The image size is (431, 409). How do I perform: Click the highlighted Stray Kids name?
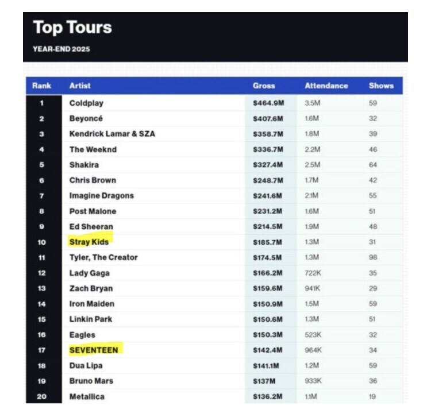click(x=89, y=242)
